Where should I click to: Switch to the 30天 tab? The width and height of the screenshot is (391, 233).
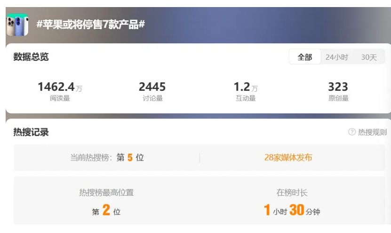tap(369, 57)
